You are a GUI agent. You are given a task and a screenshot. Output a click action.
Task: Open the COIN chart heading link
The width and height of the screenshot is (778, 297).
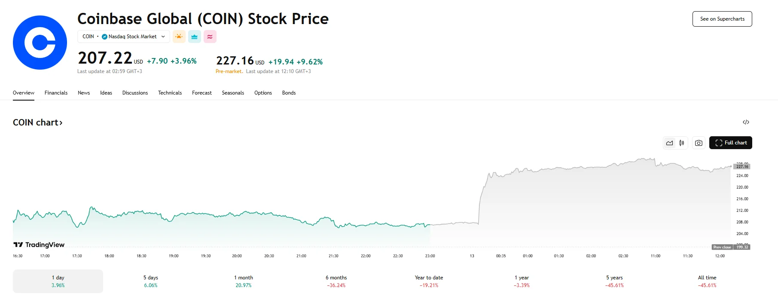[x=38, y=122]
